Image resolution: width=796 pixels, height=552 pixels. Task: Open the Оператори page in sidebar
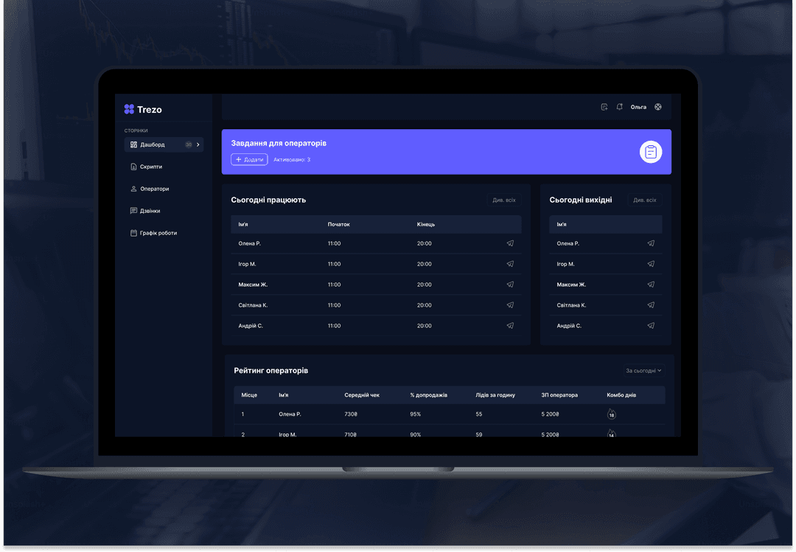[x=154, y=189]
